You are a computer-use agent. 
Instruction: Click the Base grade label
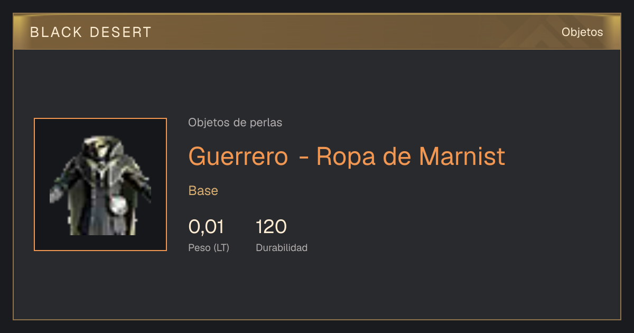pos(203,191)
